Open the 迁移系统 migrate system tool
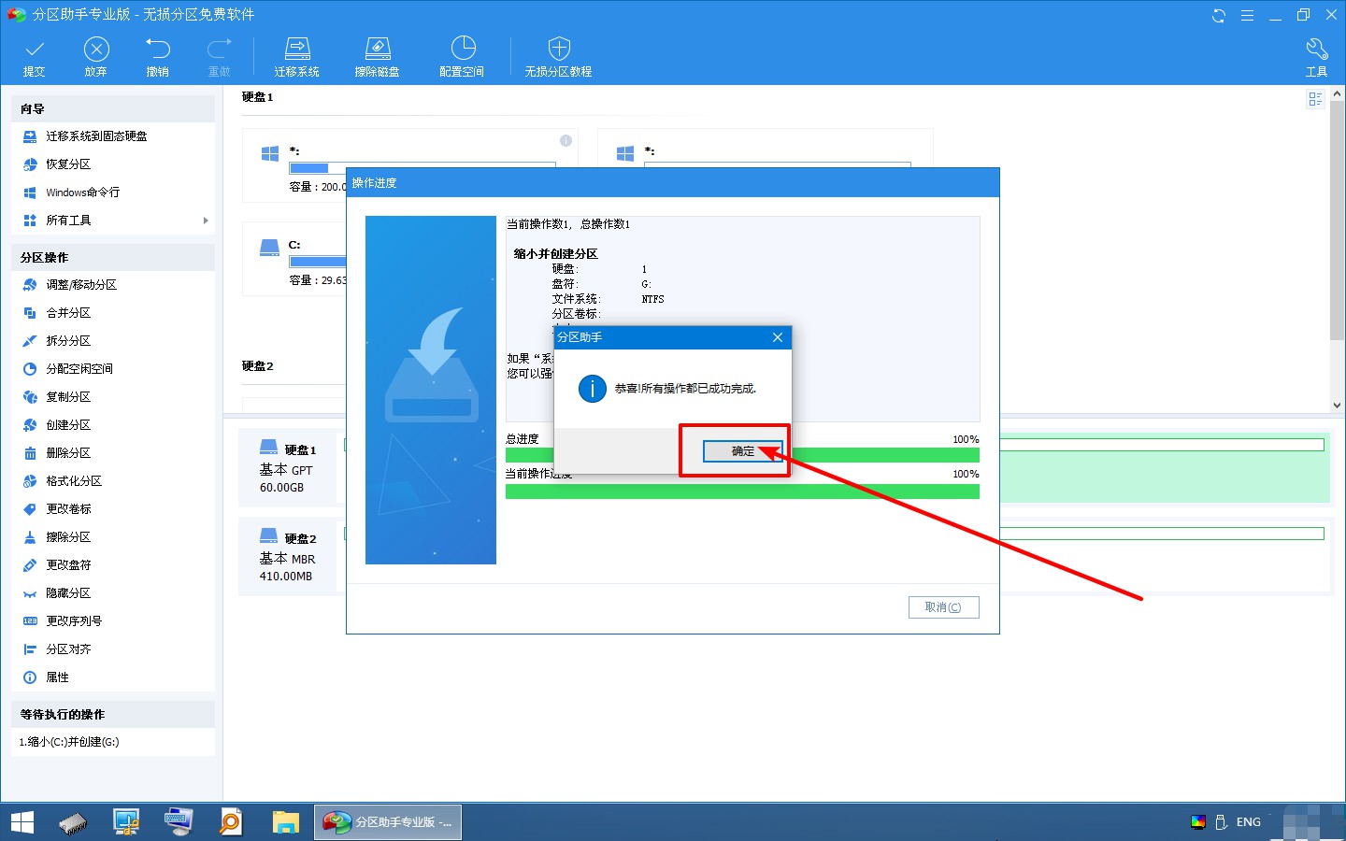 [297, 58]
